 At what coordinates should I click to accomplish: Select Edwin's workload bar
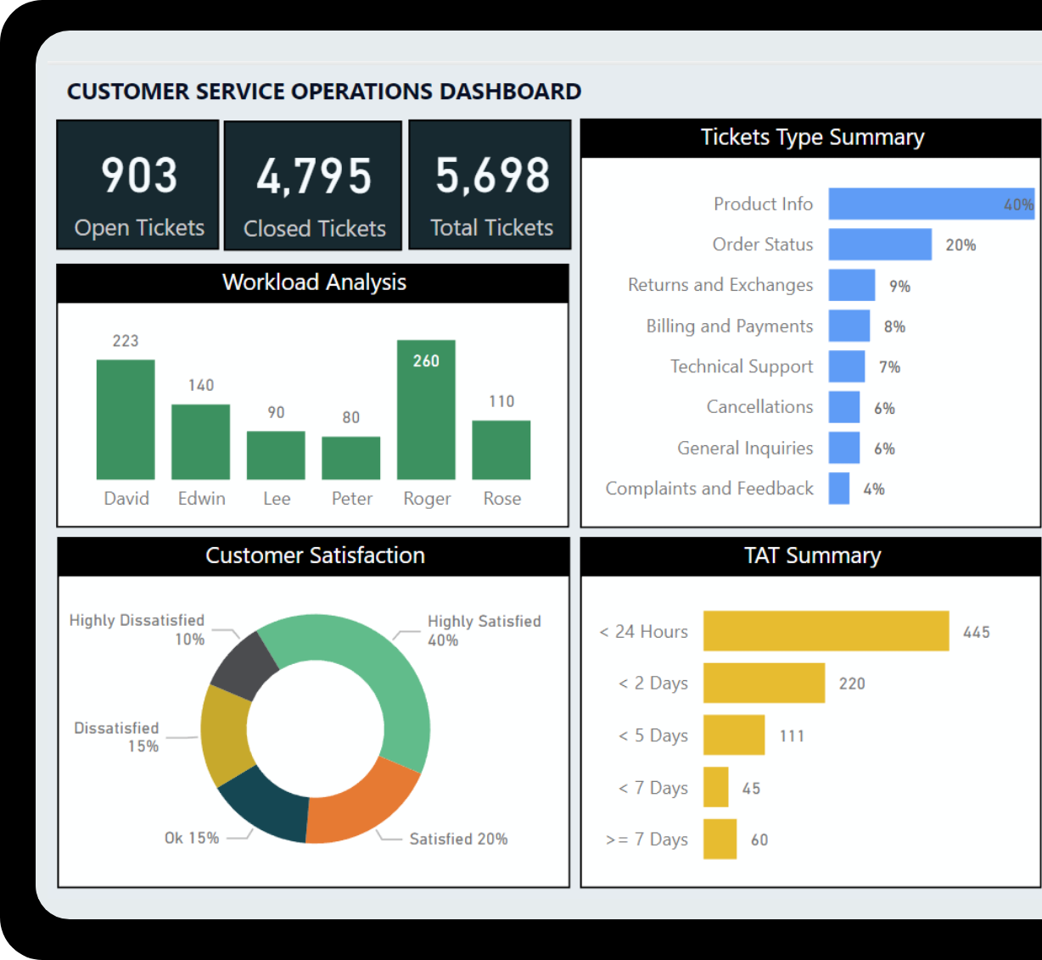[200, 442]
